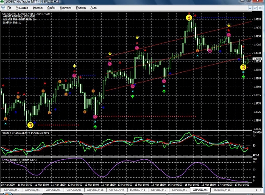Click the 13 Mar 18:00 time axis label

(x=158, y=184)
